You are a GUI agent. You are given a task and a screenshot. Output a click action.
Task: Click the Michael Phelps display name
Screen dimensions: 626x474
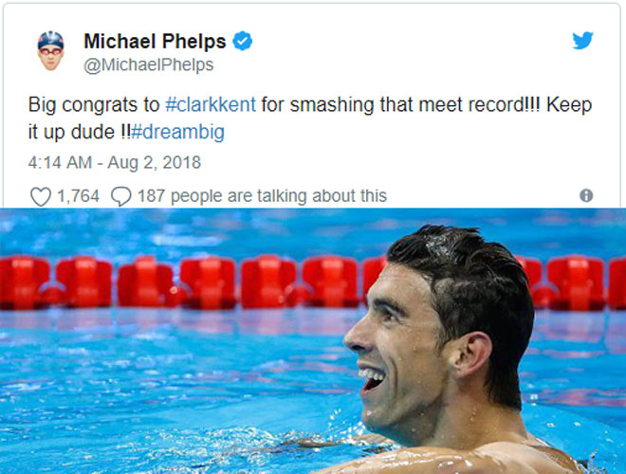pos(156,41)
